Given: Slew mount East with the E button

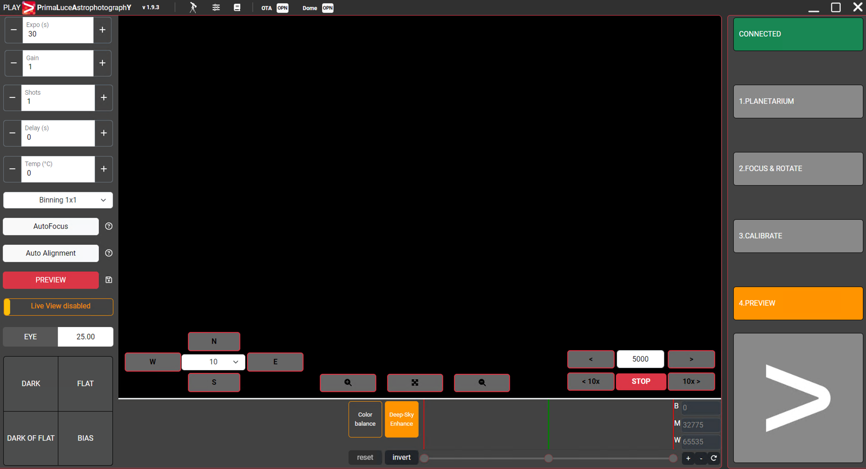Looking at the screenshot, I should click(x=275, y=362).
